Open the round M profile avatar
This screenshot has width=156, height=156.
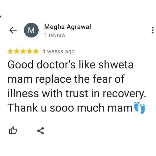[31, 30]
